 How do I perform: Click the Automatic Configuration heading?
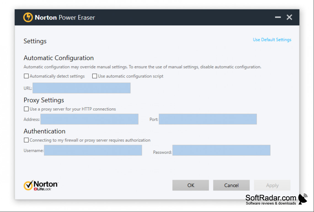click(59, 58)
